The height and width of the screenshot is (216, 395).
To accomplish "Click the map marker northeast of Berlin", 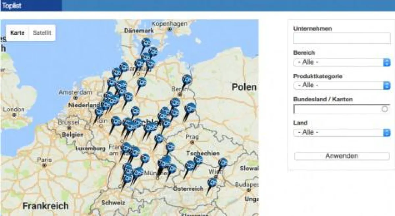I will tap(187, 80).
